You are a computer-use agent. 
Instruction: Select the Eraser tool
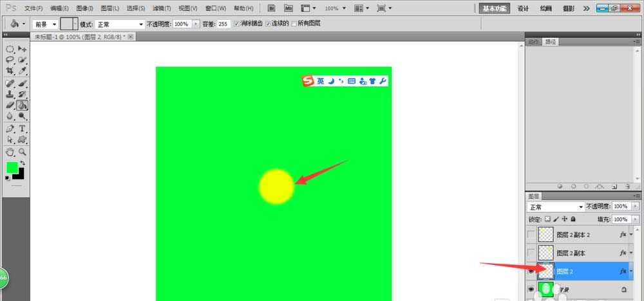[10, 105]
